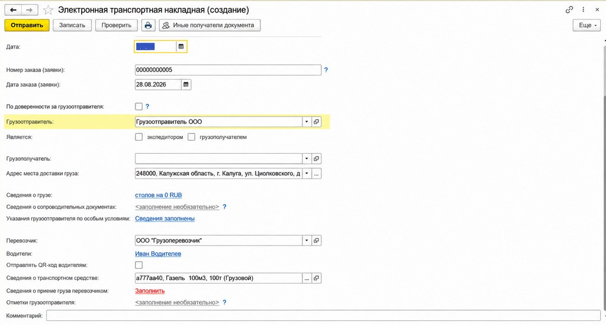Click inside the Грузоотправитель ООО field

[219, 122]
